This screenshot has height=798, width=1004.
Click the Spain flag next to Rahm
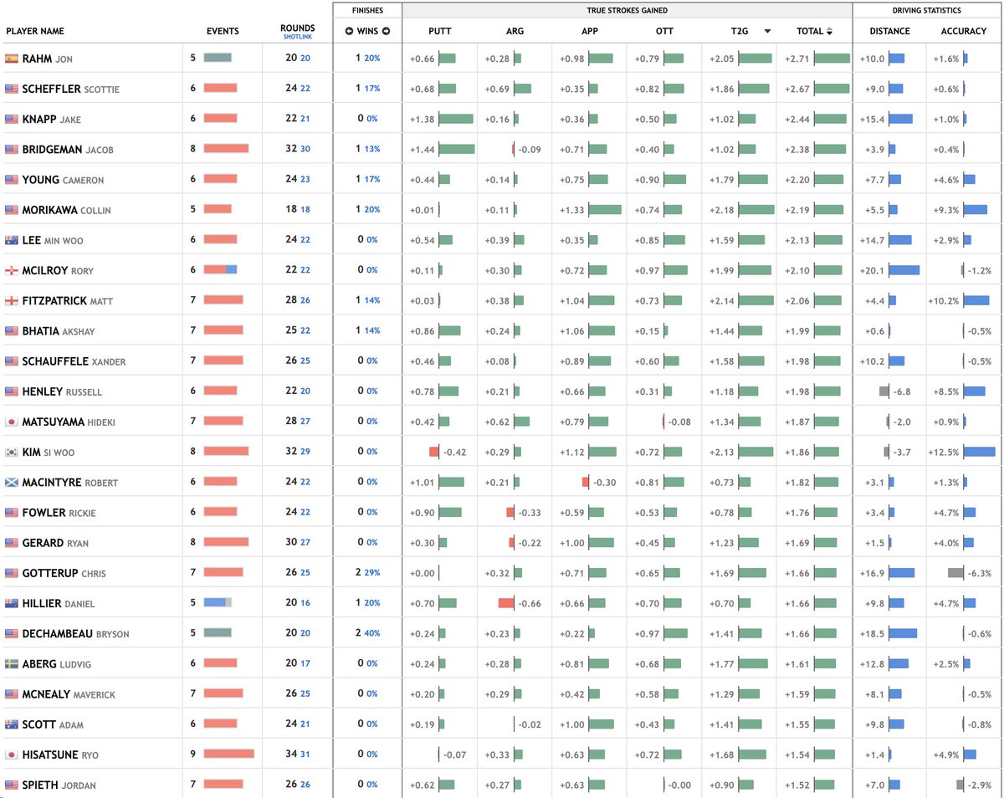tap(11, 59)
